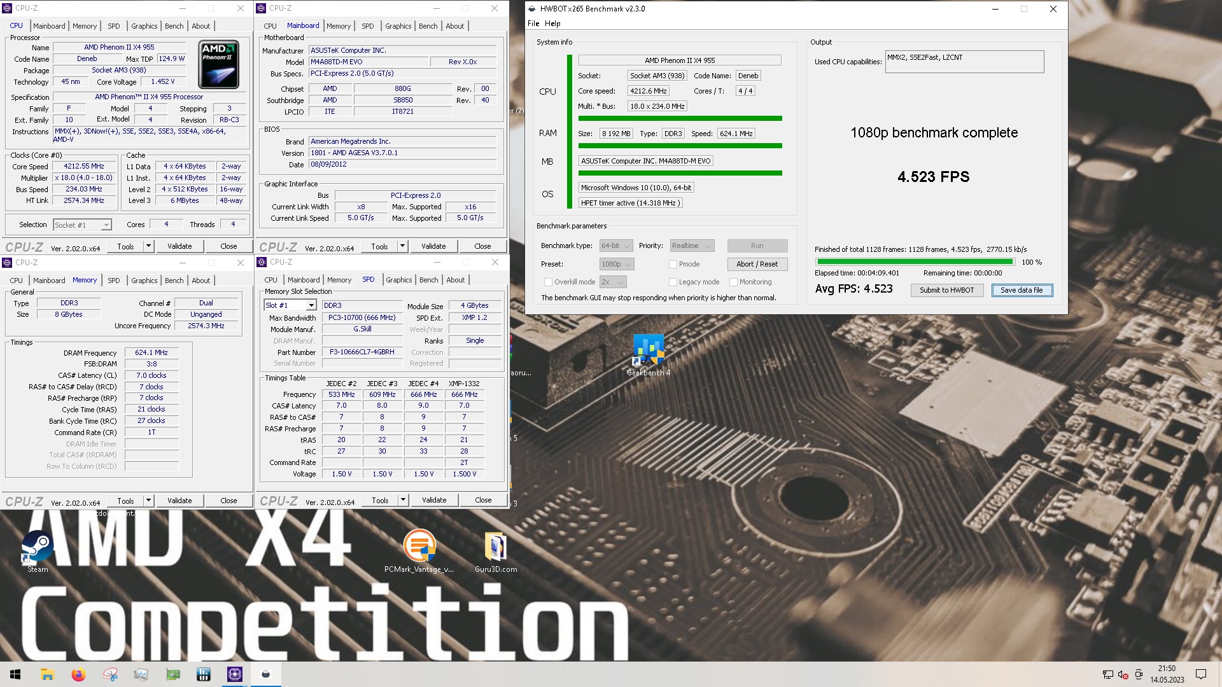Click the benchmark progress bar at 100%
This screenshot has width=1222, height=687.
(x=915, y=261)
